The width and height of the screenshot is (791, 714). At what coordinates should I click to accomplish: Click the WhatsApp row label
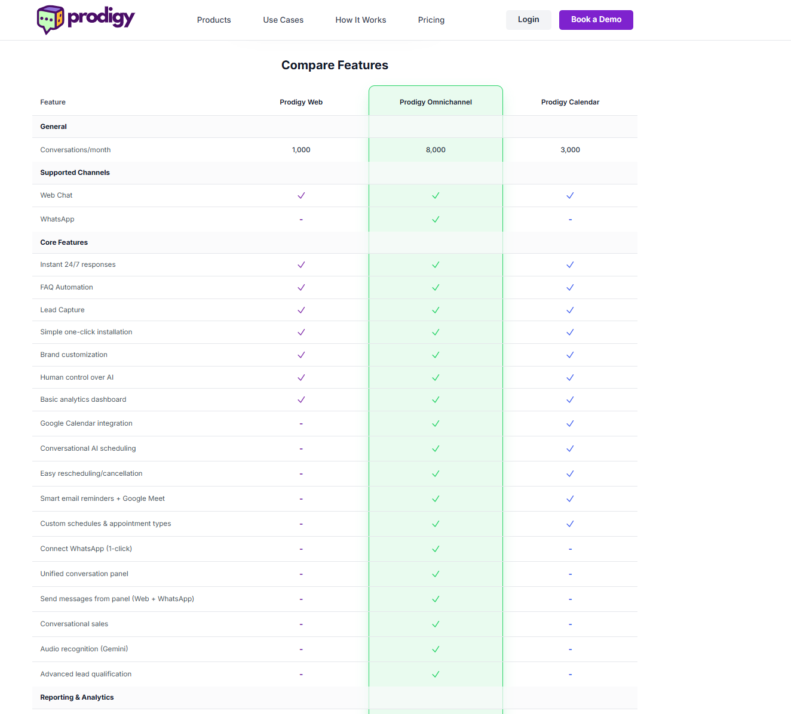[57, 219]
